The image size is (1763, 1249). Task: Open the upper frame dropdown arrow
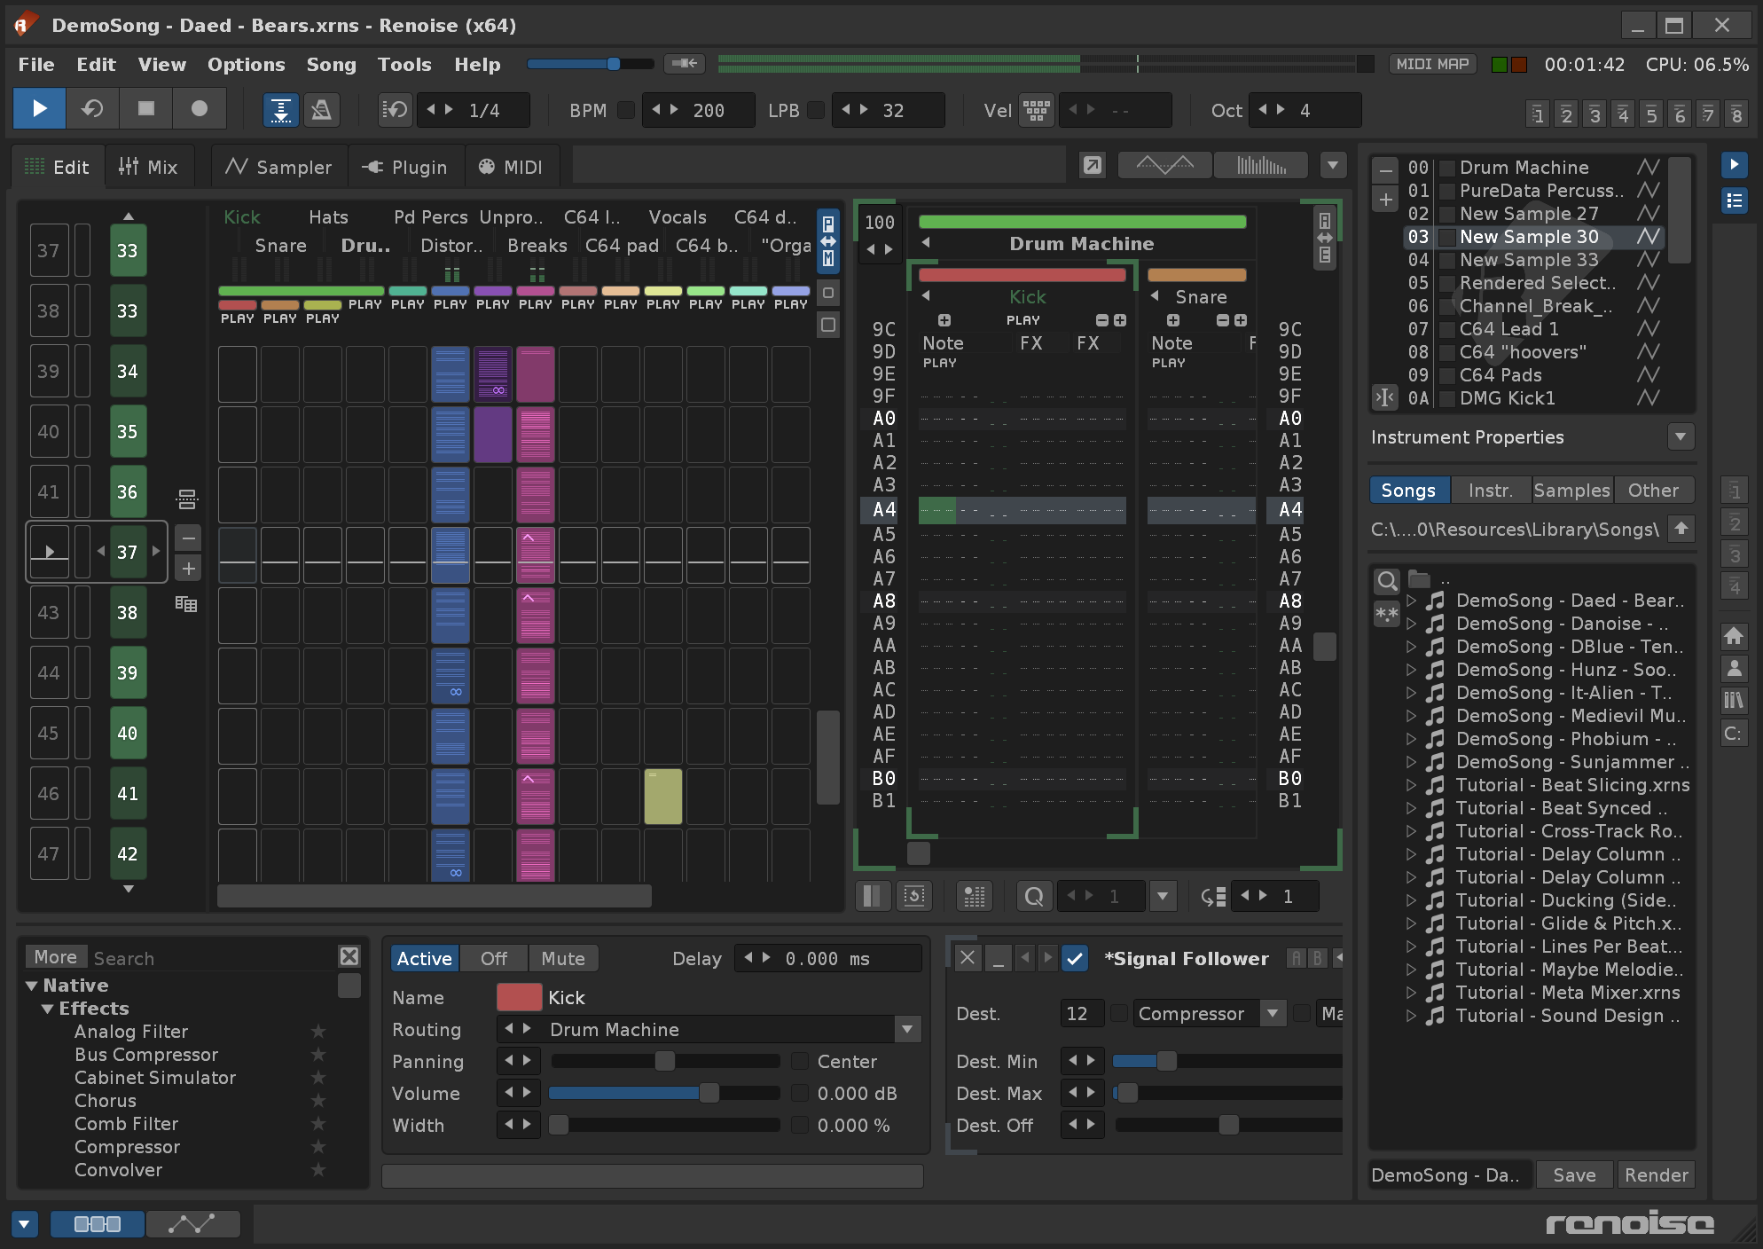(x=1333, y=165)
